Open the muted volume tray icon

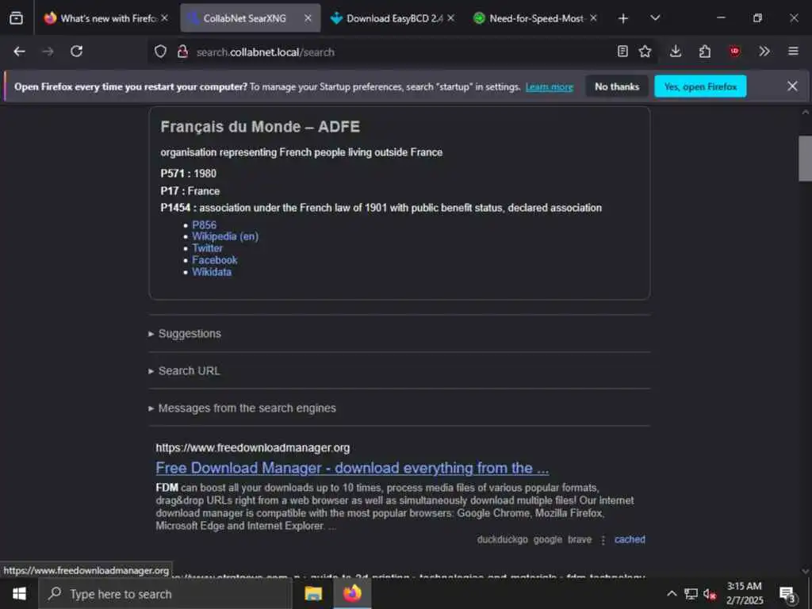(x=710, y=594)
